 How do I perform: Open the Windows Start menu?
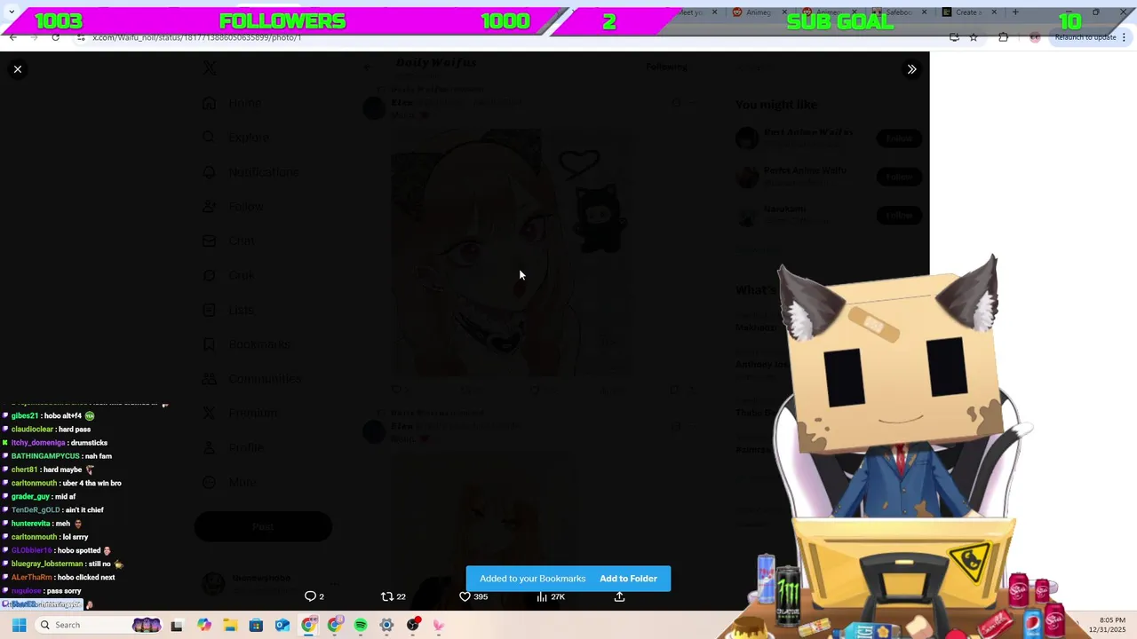(x=19, y=625)
